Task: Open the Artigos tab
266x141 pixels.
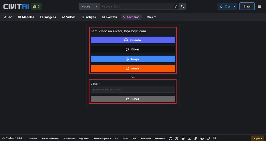Action: point(89,17)
